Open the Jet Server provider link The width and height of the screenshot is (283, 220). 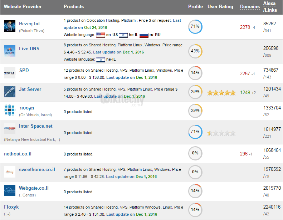(x=30, y=89)
